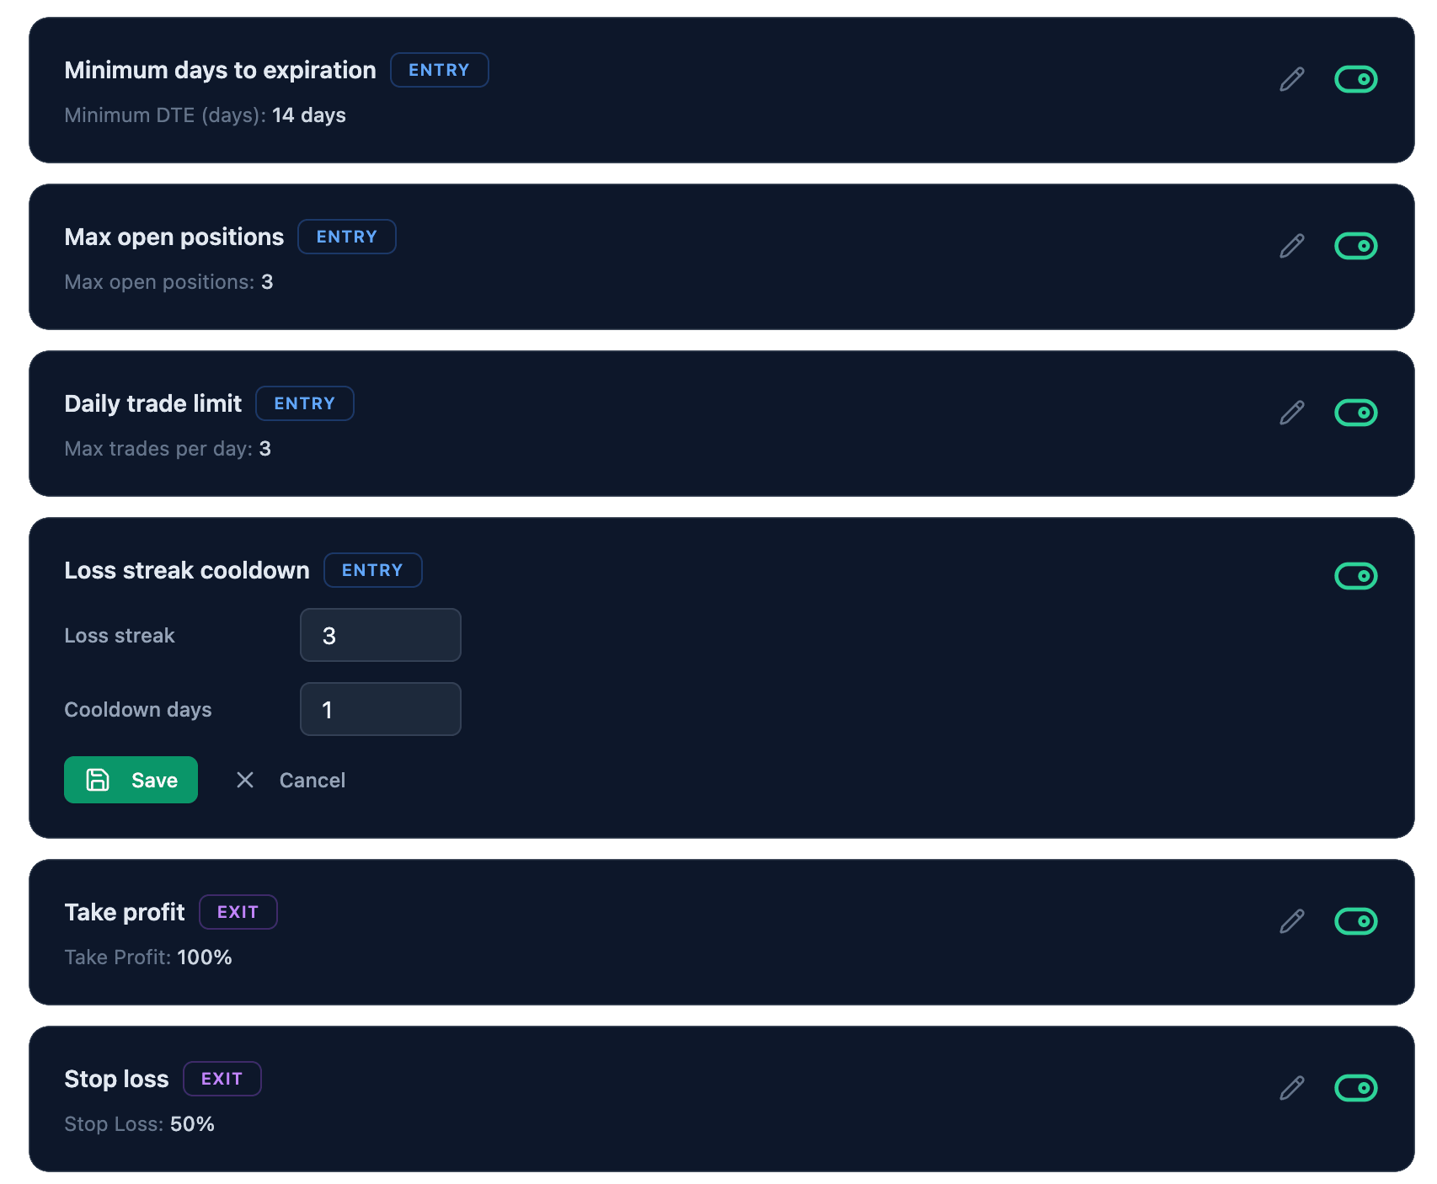Cancel editing Loss streak cooldown
The image size is (1437, 1184).
[313, 780]
